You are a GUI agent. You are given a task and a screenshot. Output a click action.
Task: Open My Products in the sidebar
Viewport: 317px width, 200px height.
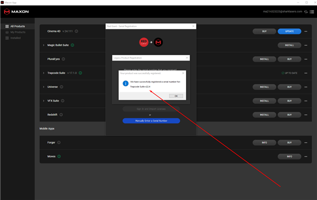point(17,32)
